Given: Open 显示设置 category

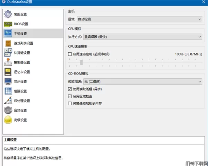Looking at the screenshot, I should point(33,81).
